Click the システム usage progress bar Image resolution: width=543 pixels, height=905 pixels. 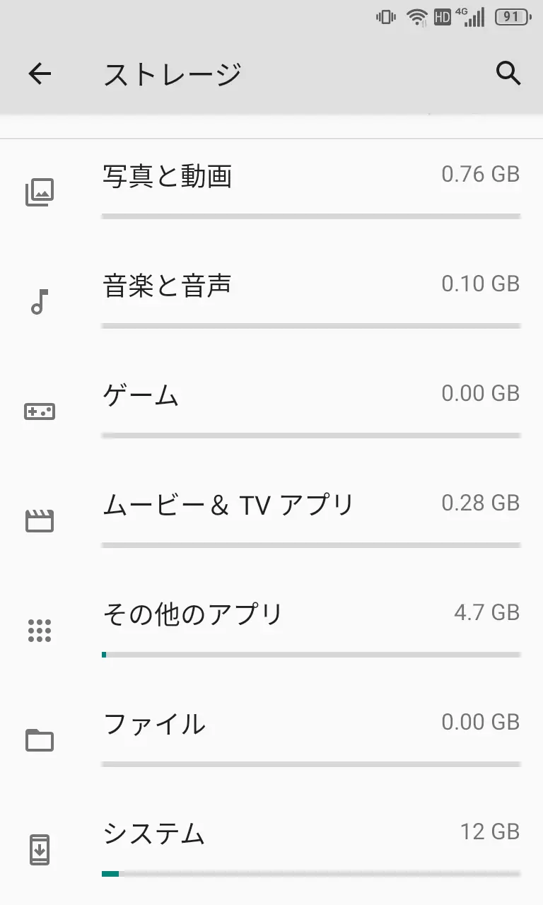(x=311, y=874)
